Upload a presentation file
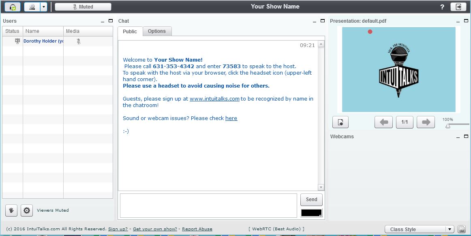Viewport: 471px width, 236px height. [x=340, y=122]
